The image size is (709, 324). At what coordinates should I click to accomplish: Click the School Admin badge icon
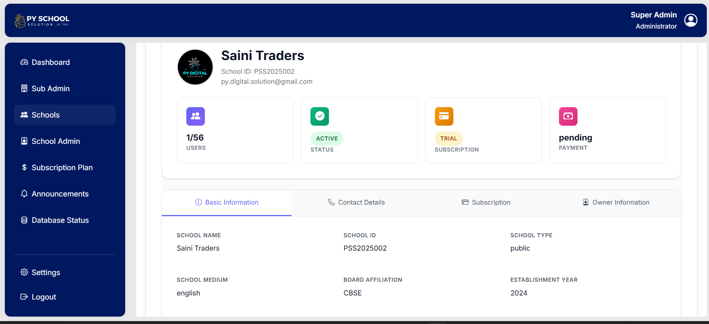24,141
